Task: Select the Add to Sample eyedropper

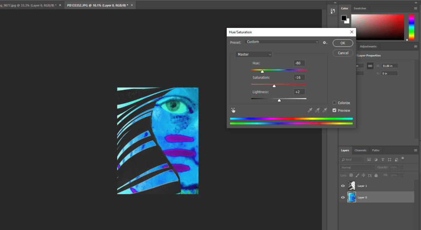Action: point(317,110)
